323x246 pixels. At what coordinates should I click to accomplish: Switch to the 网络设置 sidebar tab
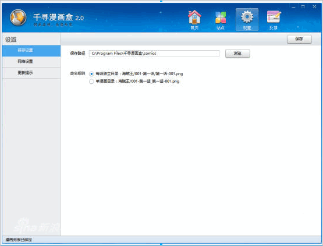coord(31,62)
